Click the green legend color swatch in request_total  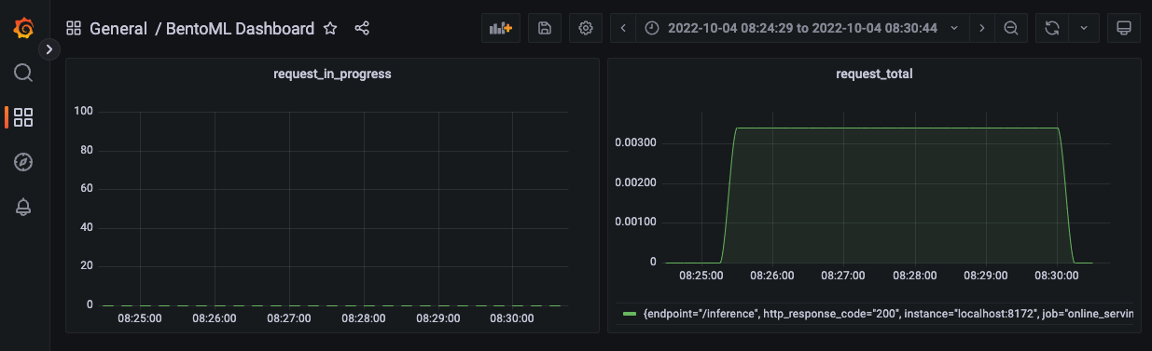click(629, 315)
